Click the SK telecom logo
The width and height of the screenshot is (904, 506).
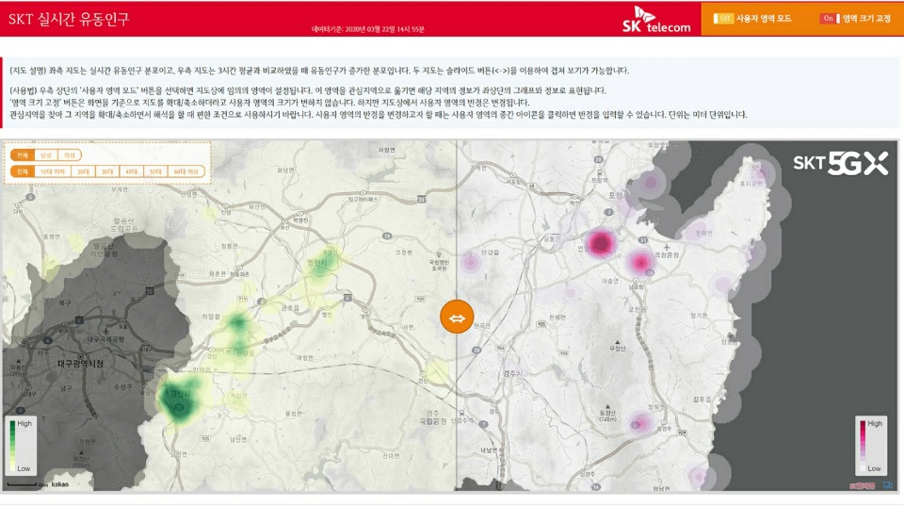point(656,19)
